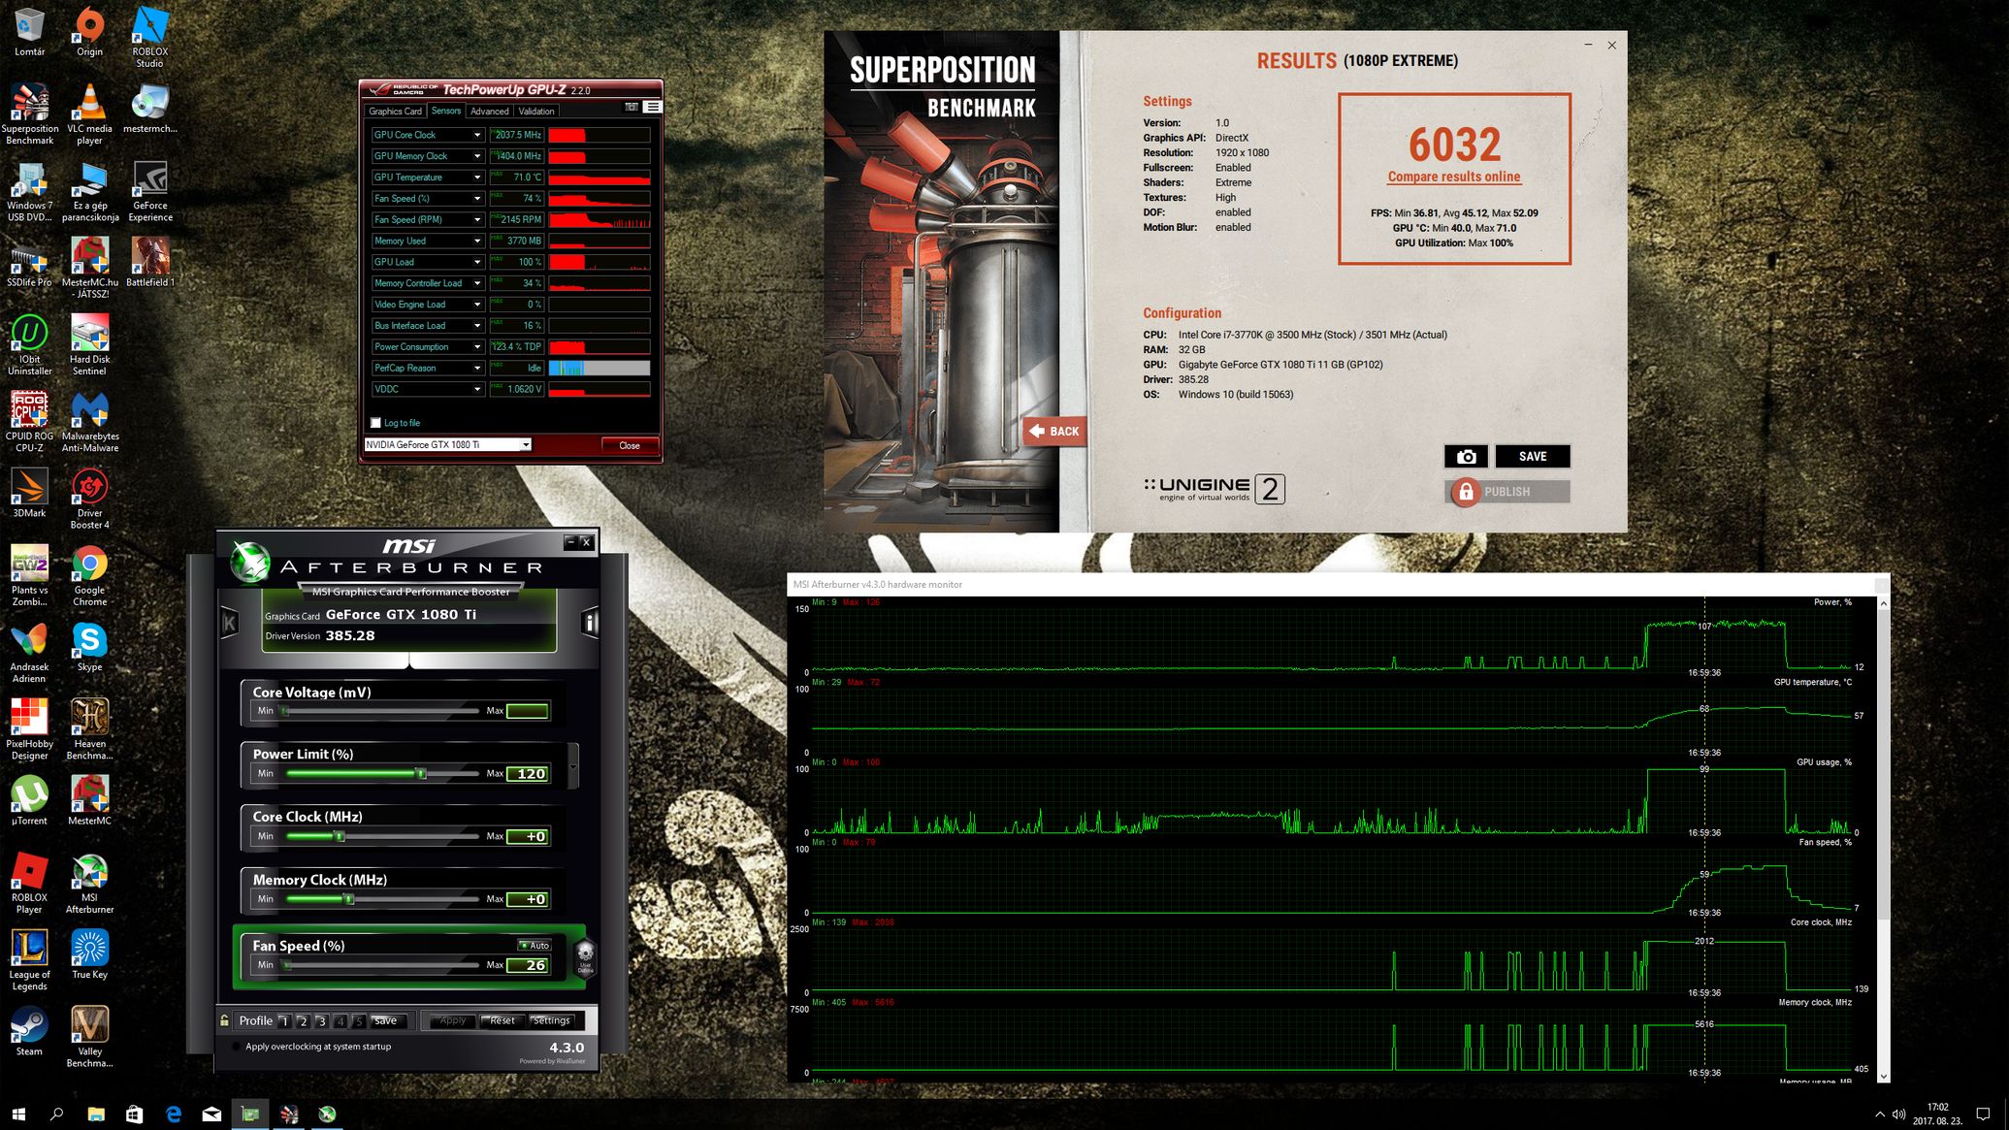This screenshot has height=1130, width=2009.
Task: Click Afterburner Reset button
Action: click(x=502, y=1020)
